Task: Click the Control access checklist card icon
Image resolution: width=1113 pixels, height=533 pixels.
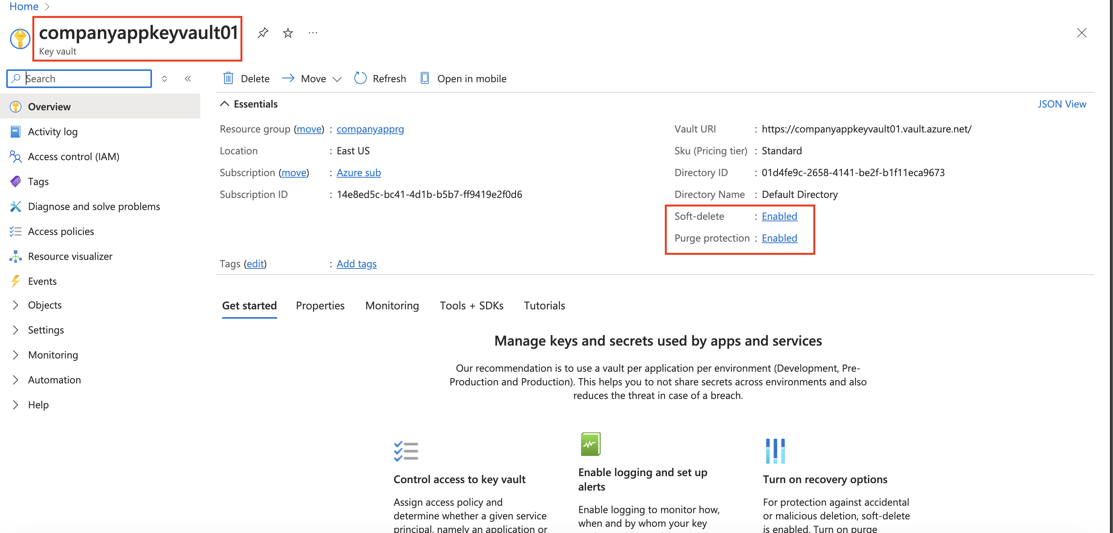Action: pyautogui.click(x=406, y=451)
